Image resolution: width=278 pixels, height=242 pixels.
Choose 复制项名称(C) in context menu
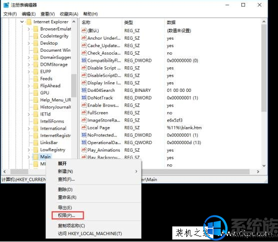[94, 225]
